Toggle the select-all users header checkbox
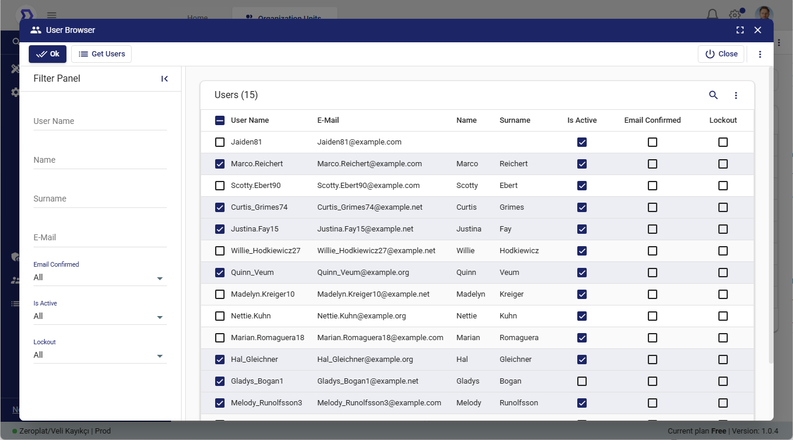Viewport: 793px width, 440px height. (220, 120)
